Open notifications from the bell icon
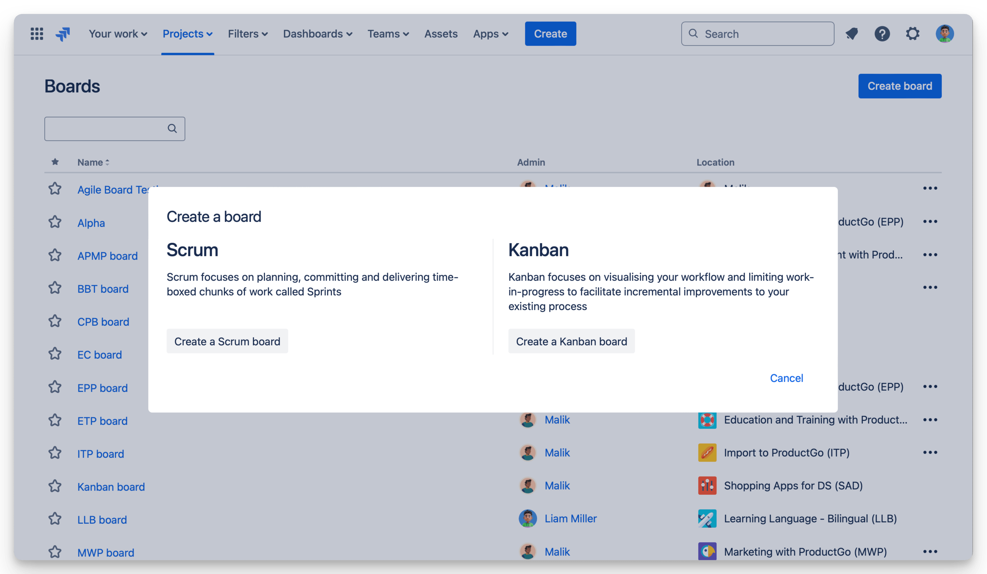This screenshot has height=574, width=987. tap(852, 34)
